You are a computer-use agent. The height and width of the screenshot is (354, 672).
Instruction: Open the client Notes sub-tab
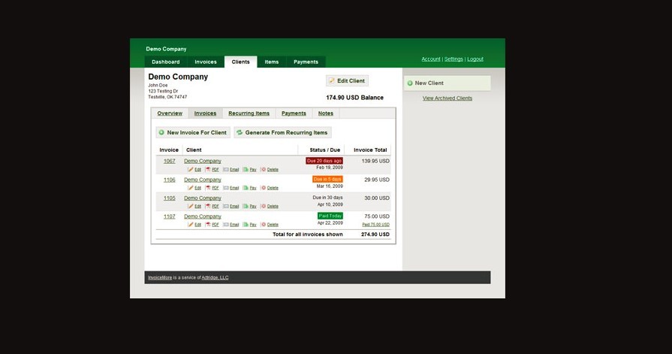(x=325, y=113)
